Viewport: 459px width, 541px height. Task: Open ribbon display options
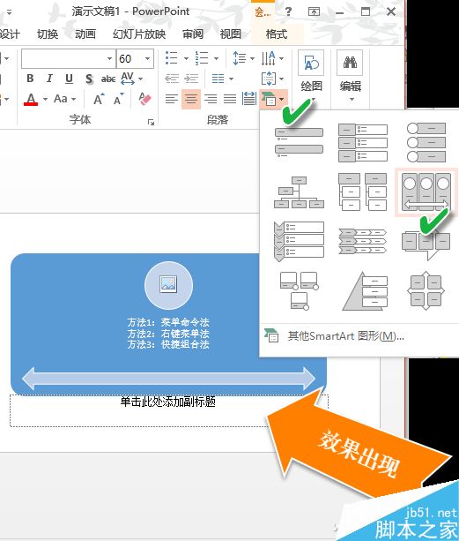coord(314,11)
